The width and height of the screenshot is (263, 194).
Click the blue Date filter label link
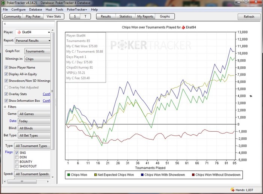[13, 121]
